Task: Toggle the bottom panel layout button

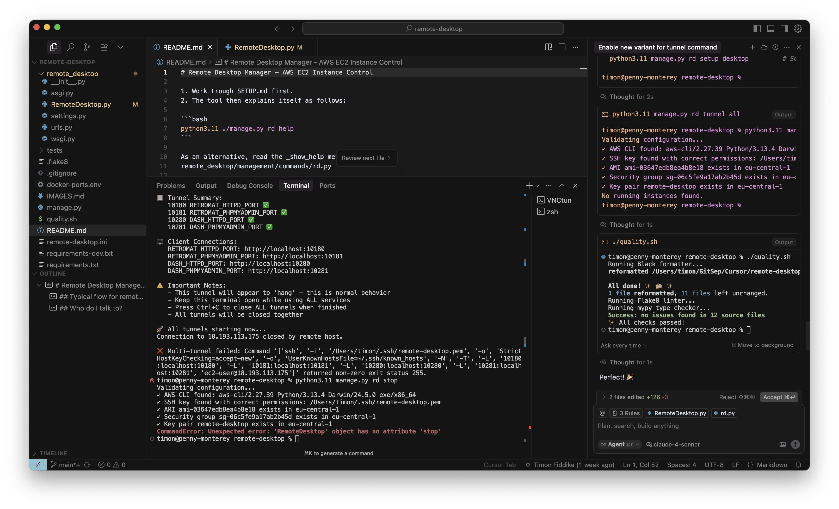Action: [x=770, y=29]
